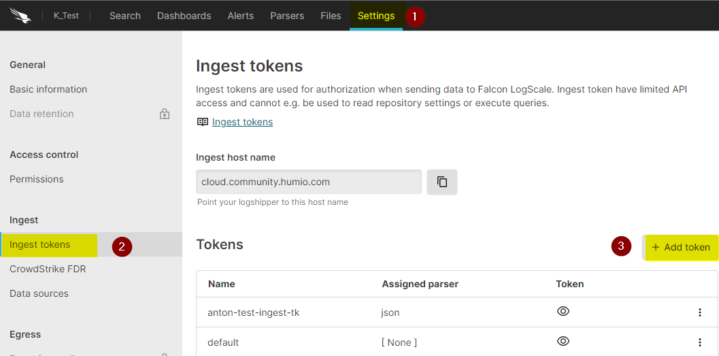Click the anton-test-ingest-tk token name
The height and width of the screenshot is (356, 719).
(254, 312)
